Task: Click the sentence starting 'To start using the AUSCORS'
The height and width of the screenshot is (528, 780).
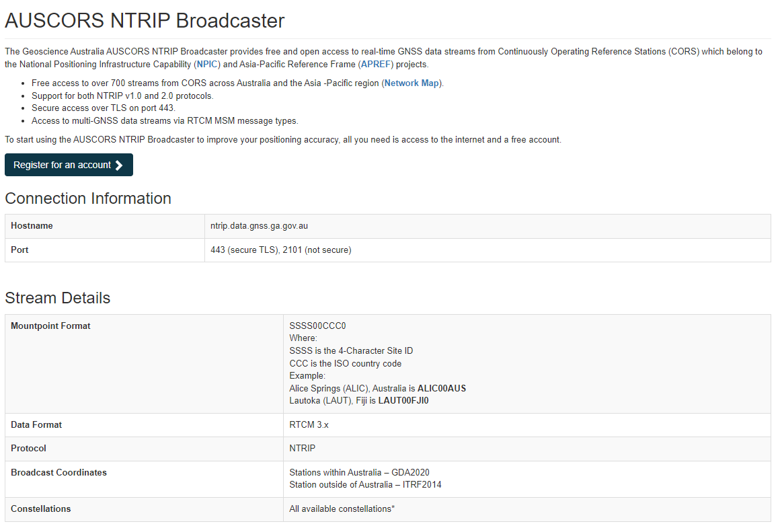Action: [283, 140]
